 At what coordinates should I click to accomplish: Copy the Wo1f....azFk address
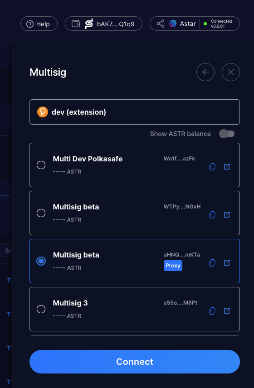(x=212, y=167)
